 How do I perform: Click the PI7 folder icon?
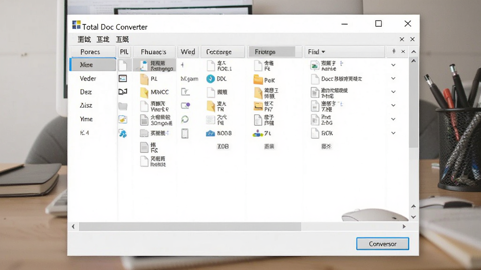click(x=258, y=106)
